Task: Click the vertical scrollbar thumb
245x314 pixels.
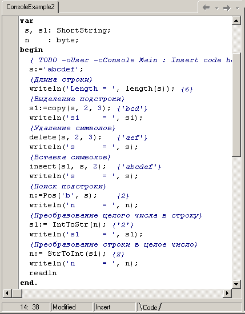Action: click(x=236, y=104)
